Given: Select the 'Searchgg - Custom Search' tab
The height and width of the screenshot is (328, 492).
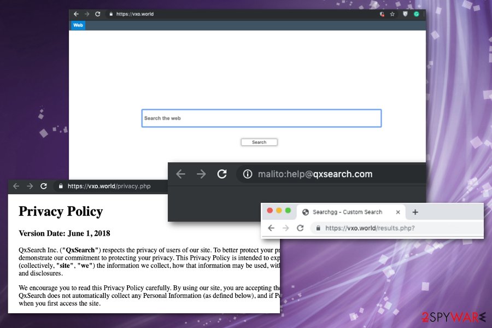Looking at the screenshot, I should tap(351, 212).
